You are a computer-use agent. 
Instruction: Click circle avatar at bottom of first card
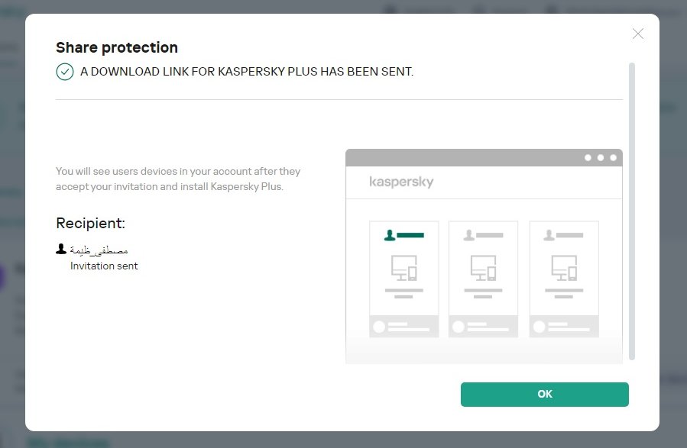pos(378,327)
